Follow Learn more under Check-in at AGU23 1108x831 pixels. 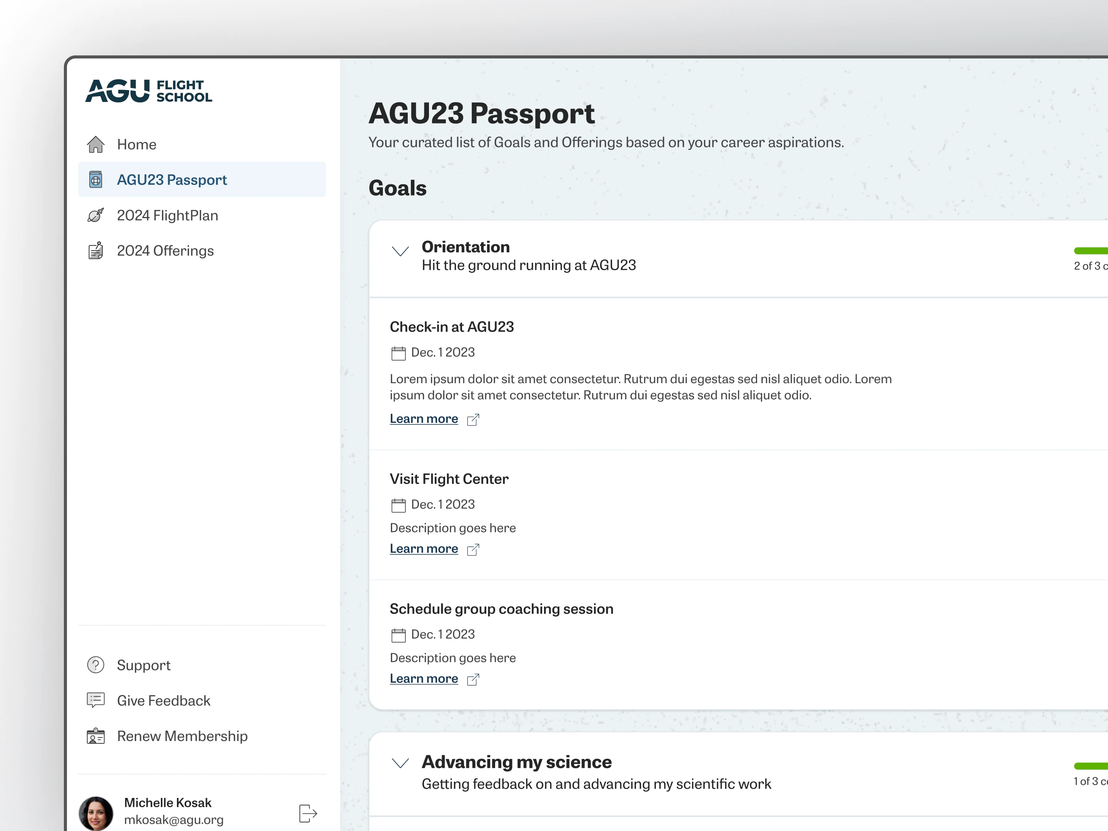[x=424, y=419]
